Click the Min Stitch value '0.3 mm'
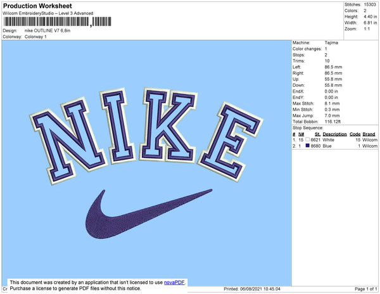The height and width of the screenshot is (294, 380). 332,110
